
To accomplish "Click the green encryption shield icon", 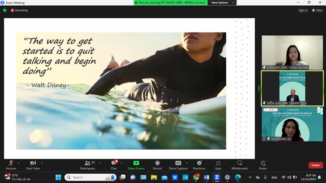I will (5, 10).
